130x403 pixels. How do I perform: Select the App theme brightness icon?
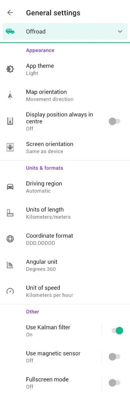pyautogui.click(x=10, y=69)
